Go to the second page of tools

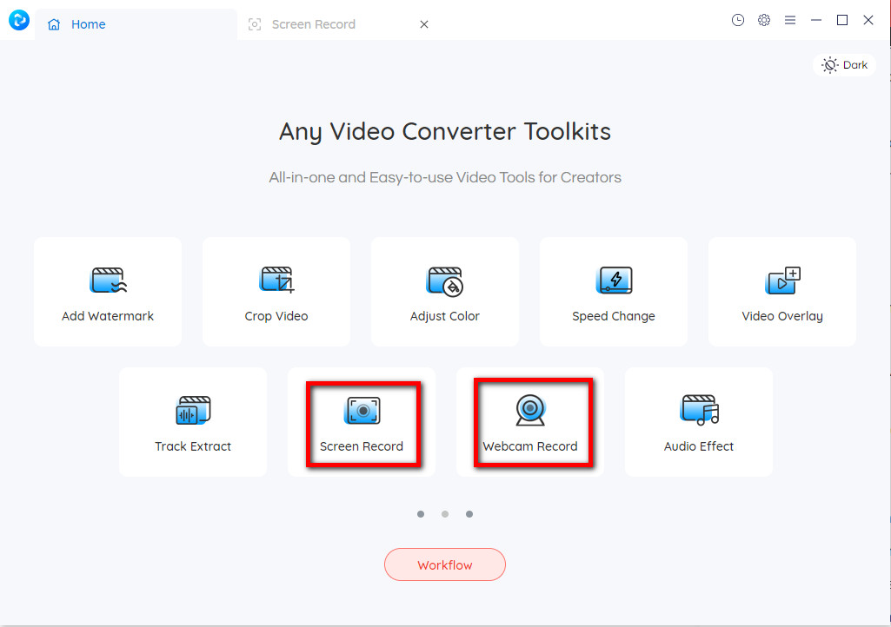[x=445, y=514]
